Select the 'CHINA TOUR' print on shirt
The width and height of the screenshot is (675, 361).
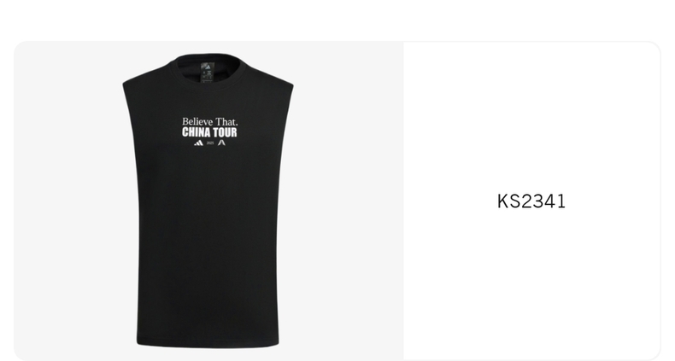coord(209,132)
